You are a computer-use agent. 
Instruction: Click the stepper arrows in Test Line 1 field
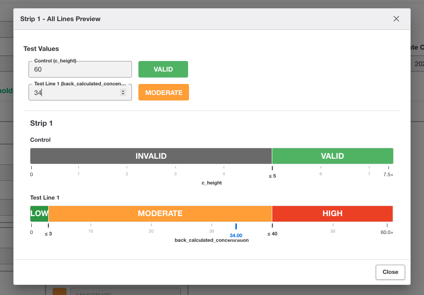point(123,93)
